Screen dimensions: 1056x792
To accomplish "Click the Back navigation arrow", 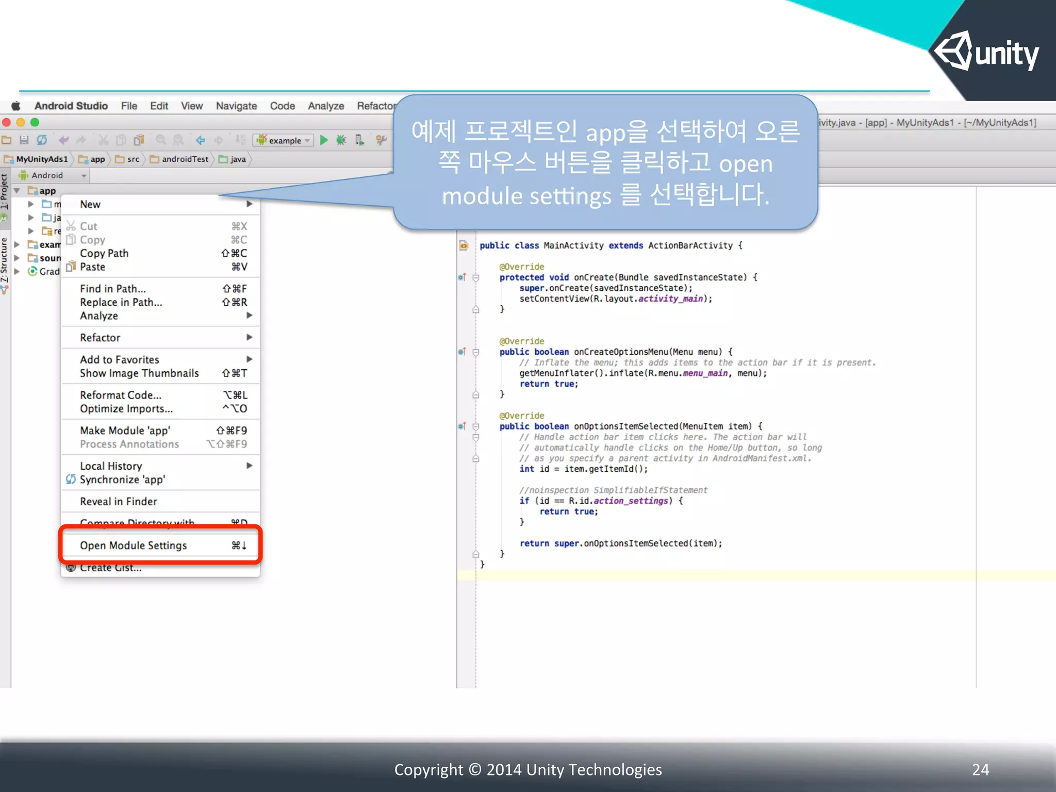I will click(x=201, y=140).
